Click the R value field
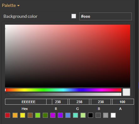Image resolution: width=139 pixels, height=124 pixels. [60, 102]
